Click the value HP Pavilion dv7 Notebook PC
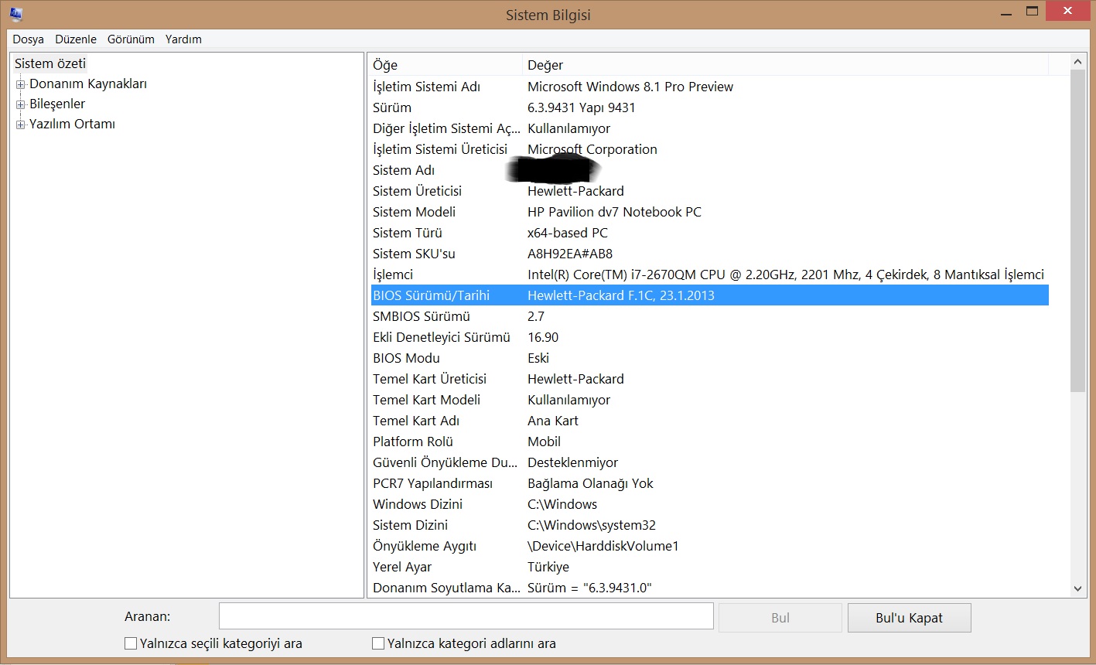The height and width of the screenshot is (665, 1096). click(x=614, y=212)
